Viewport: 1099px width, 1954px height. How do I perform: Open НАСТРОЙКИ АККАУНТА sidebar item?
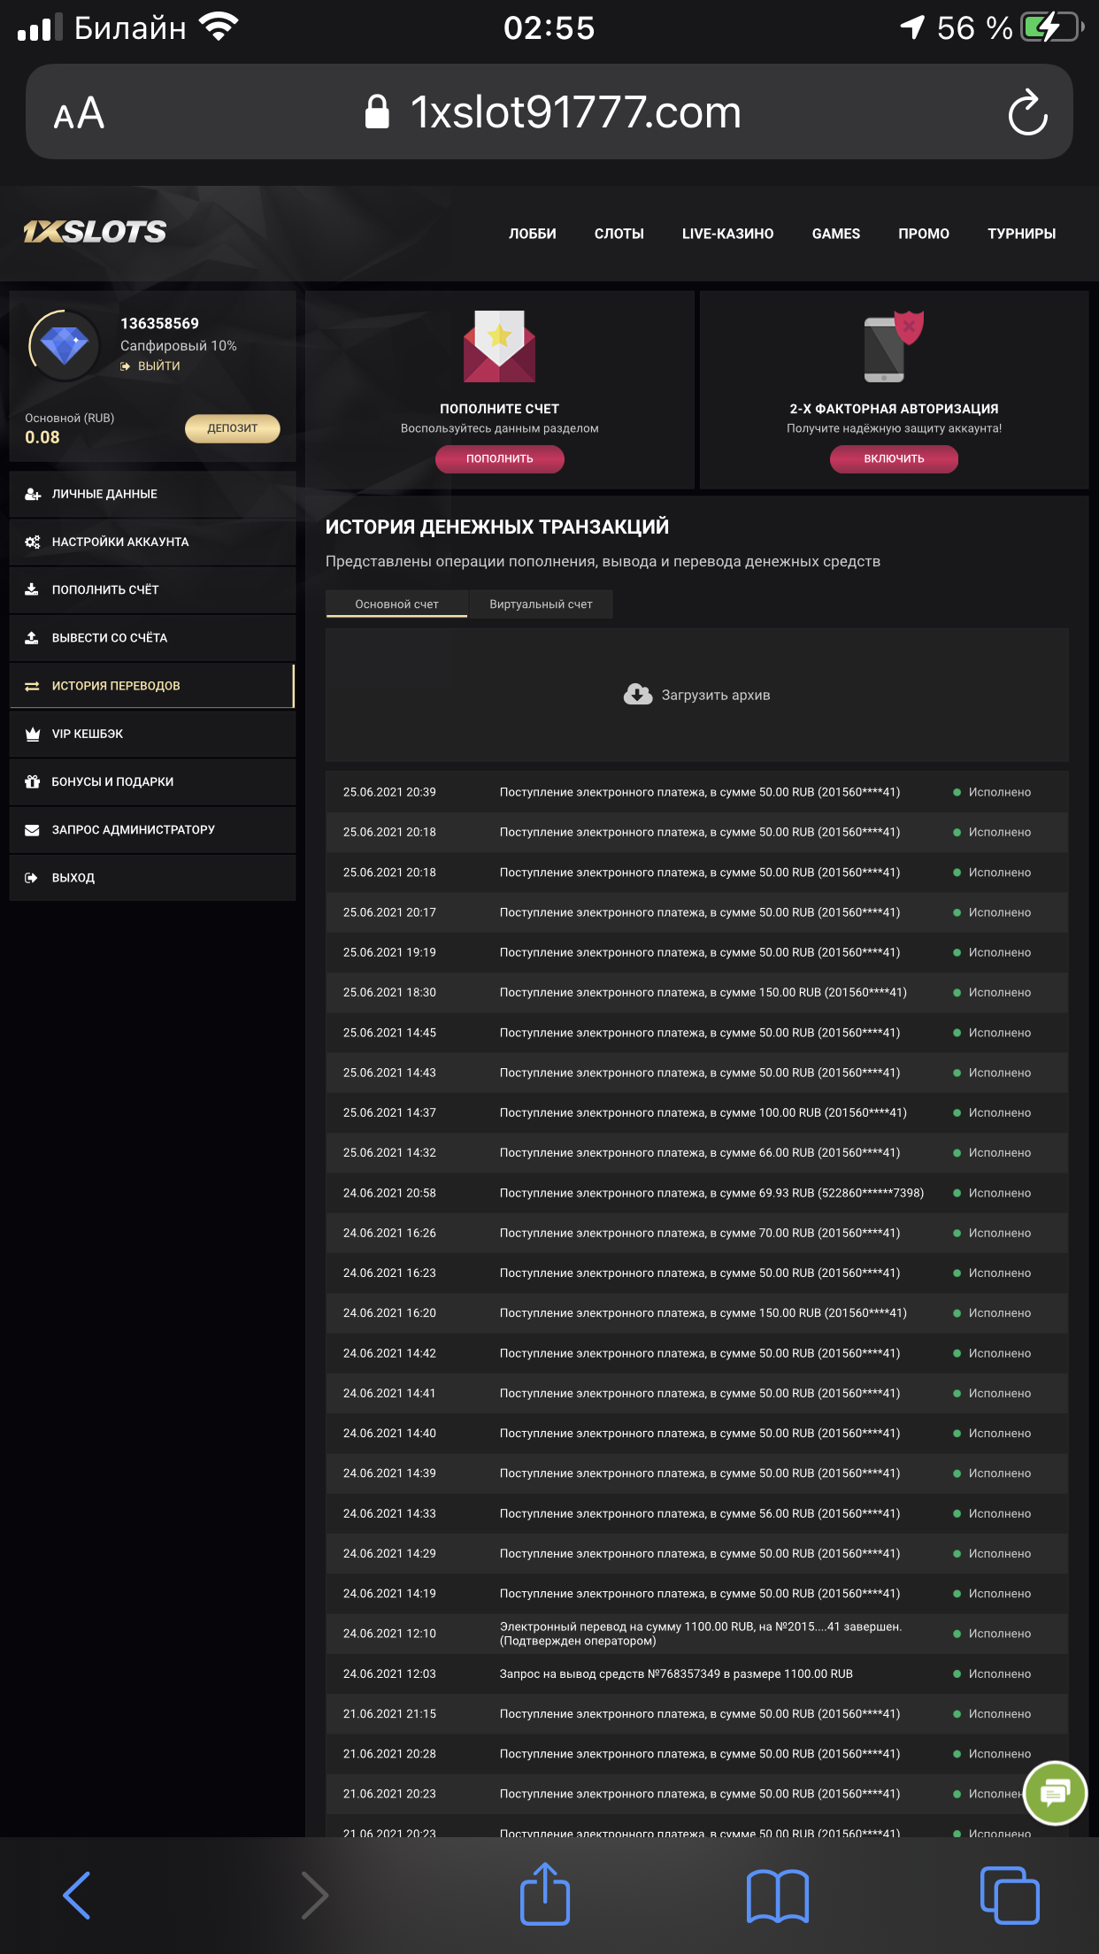[152, 542]
